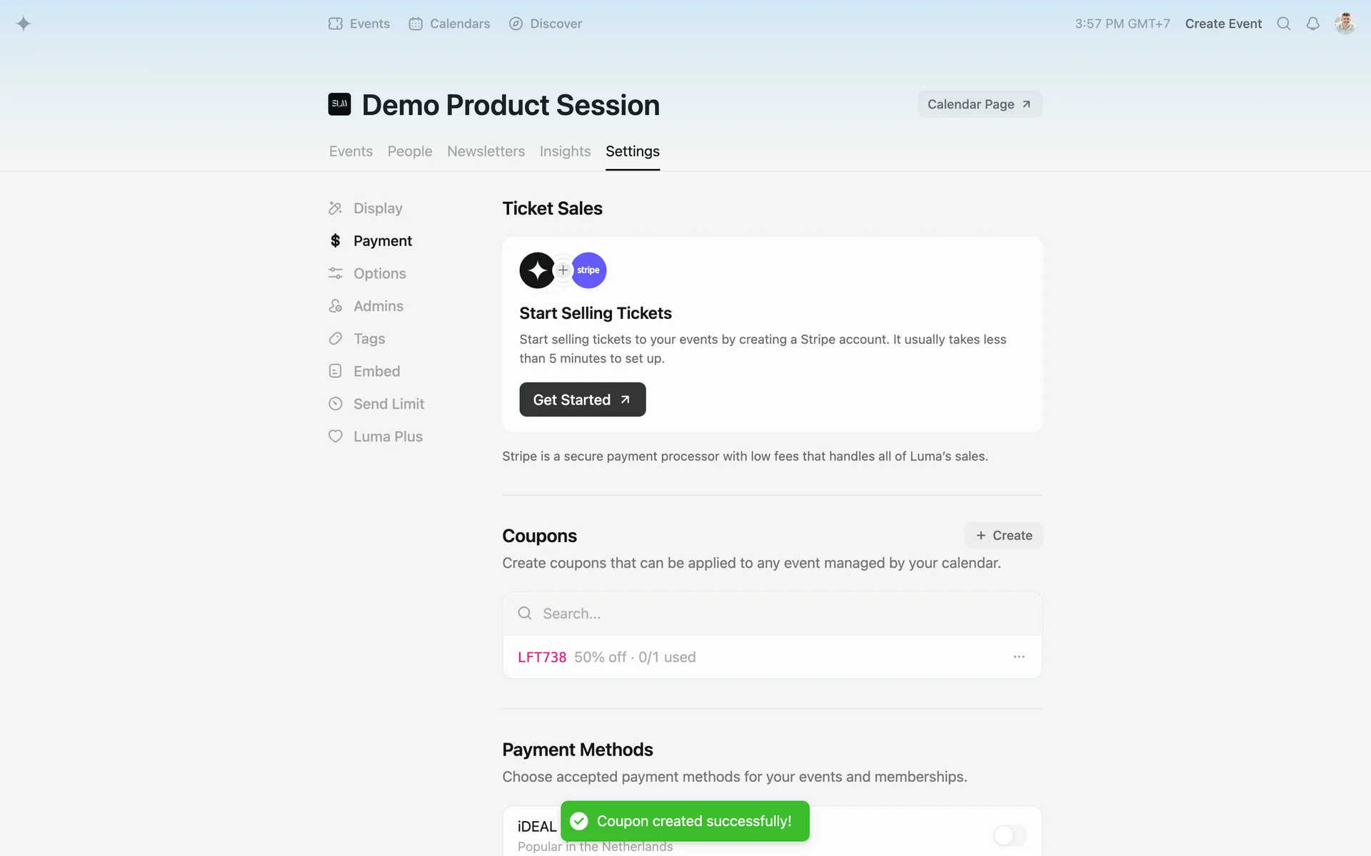The image size is (1371, 856).
Task: Switch to the Insights tab
Action: point(565,151)
